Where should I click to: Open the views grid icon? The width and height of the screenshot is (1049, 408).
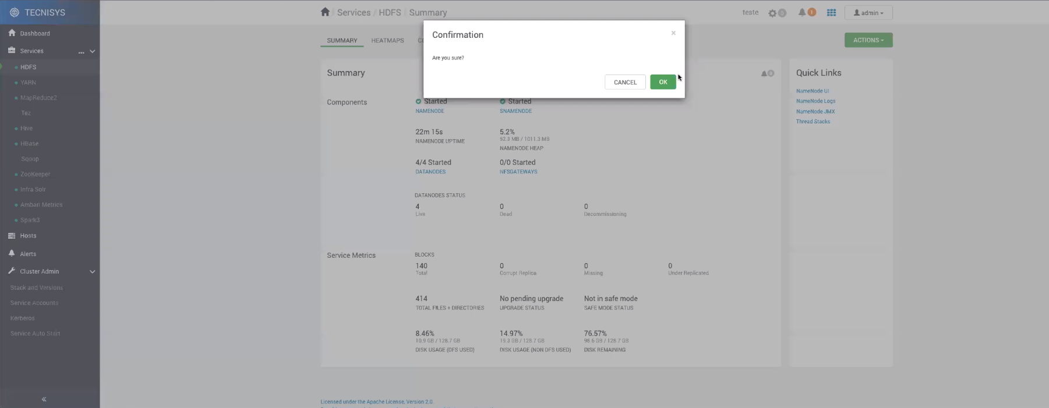831,13
